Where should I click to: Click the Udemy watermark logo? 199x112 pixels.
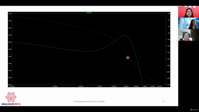[194, 110]
